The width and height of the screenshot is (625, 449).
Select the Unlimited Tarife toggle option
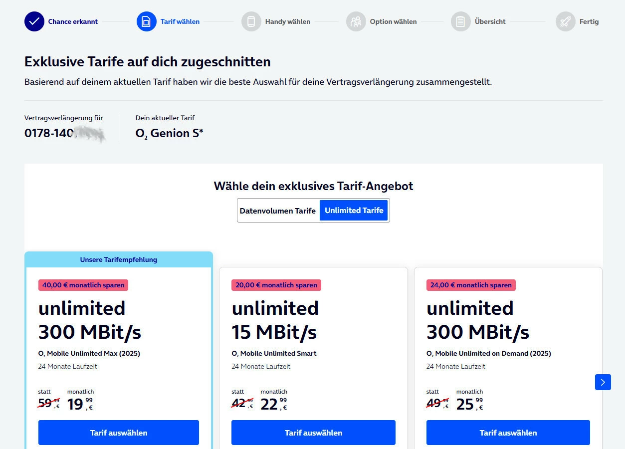coord(354,211)
